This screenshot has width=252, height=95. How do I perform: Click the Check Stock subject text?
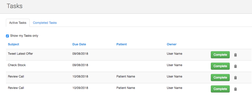[17, 65]
